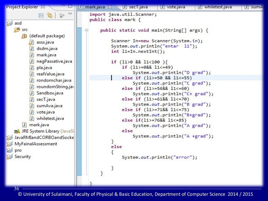The image size is (268, 201).
Task: Select negPassative.java file in tree
Action: coord(54,61)
